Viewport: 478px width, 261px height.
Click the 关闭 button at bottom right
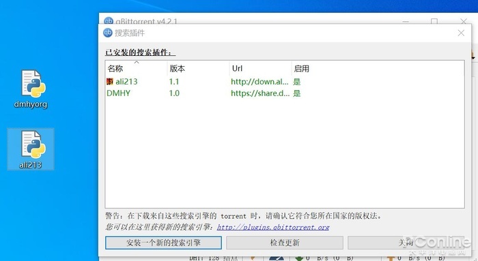point(406,243)
